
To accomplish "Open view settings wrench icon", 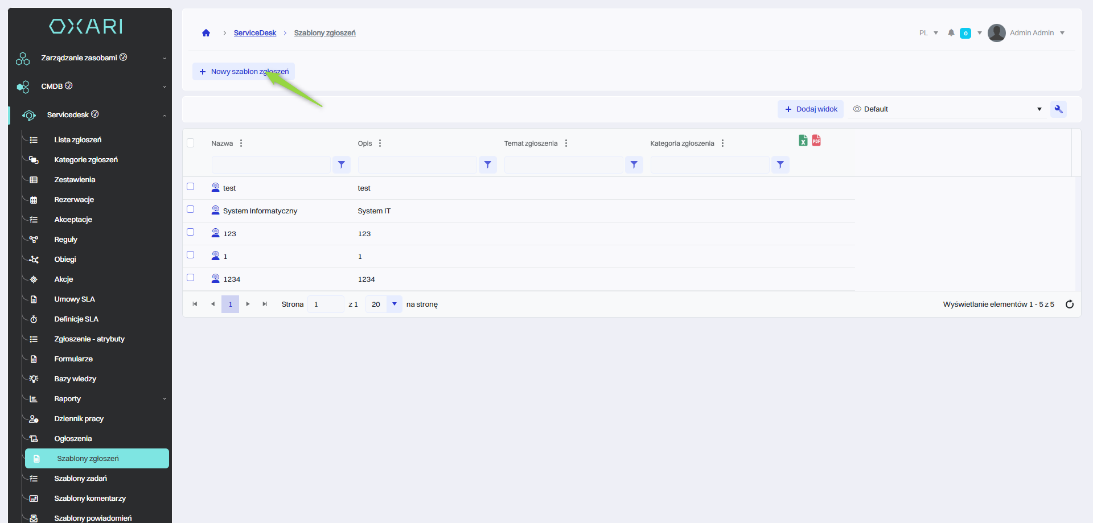I will pos(1058,109).
